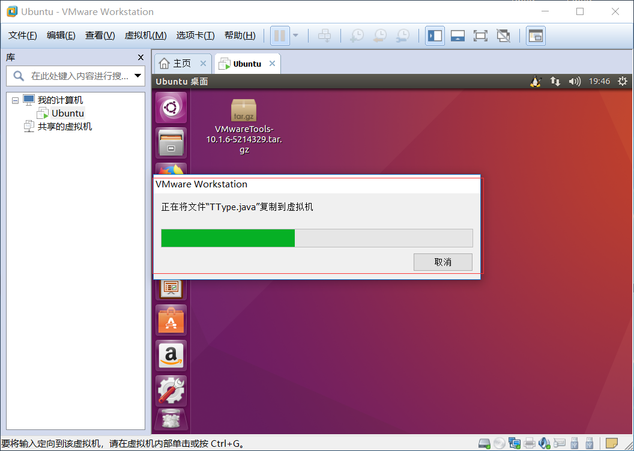Switch to Unity mode
The width and height of the screenshot is (634, 451).
pos(503,35)
